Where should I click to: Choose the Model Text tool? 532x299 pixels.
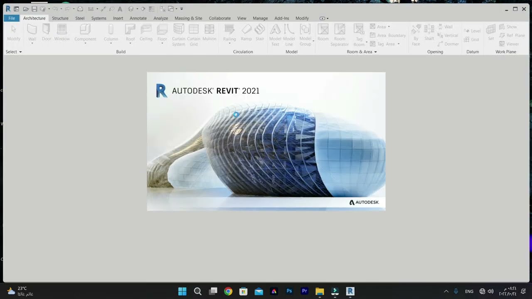(275, 35)
